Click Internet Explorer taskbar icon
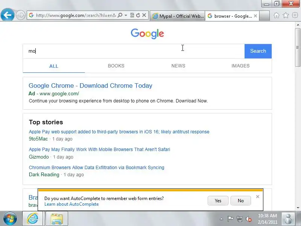This screenshot has height=226, width=301. click(33, 218)
